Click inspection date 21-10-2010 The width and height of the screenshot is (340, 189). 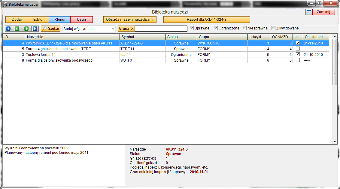(x=316, y=54)
